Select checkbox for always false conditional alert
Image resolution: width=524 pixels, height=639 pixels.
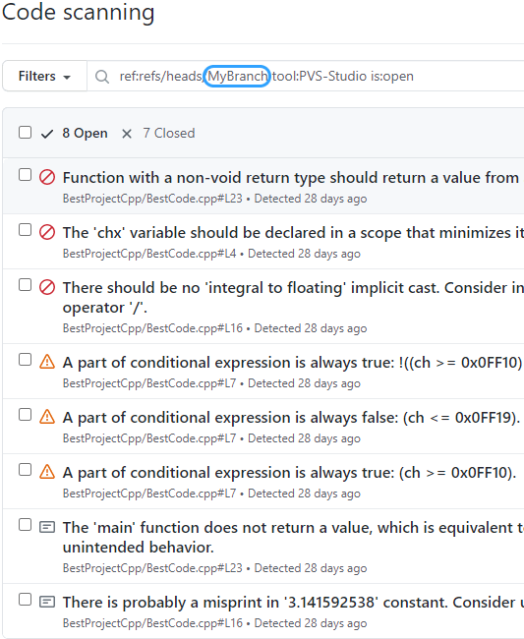click(26, 415)
